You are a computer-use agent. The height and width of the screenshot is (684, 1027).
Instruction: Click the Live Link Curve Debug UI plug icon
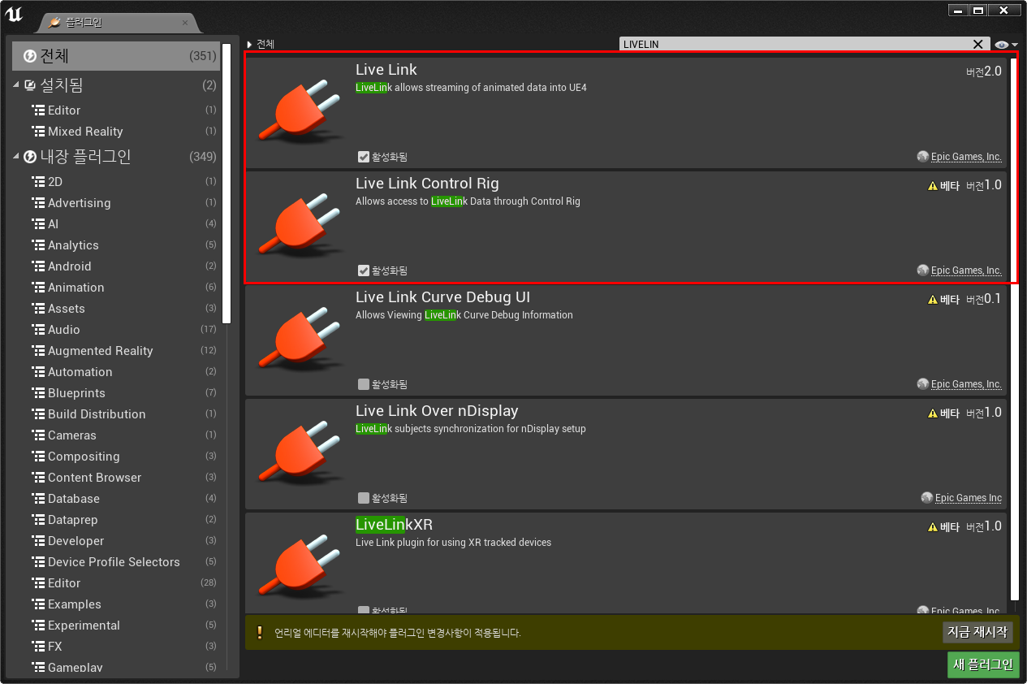tap(300, 340)
